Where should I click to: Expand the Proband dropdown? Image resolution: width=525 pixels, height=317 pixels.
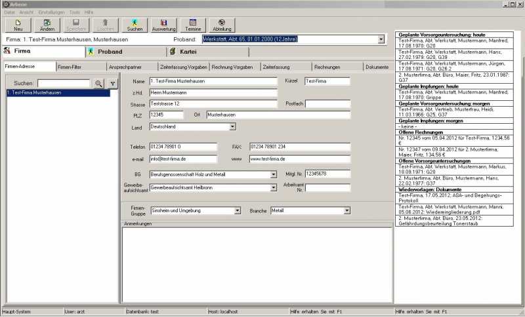[x=381, y=39]
